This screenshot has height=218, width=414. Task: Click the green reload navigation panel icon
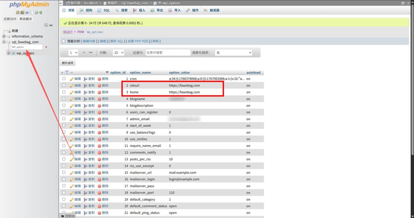click(41, 13)
